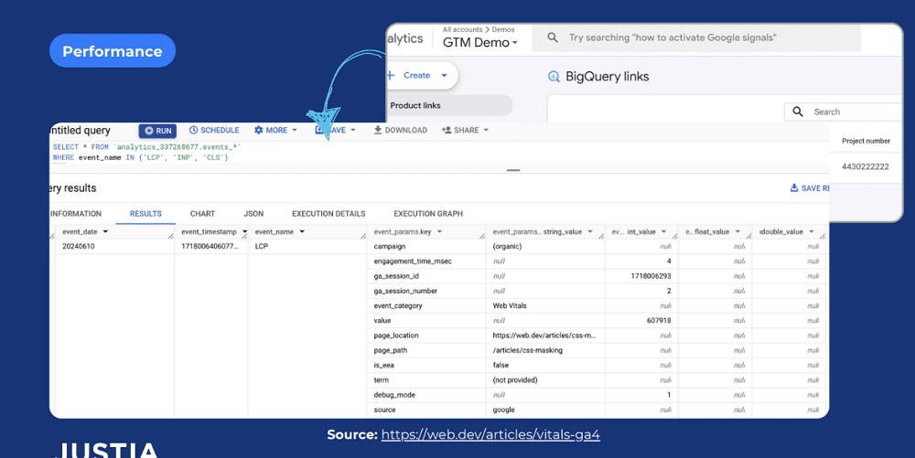Click the SELECT line in the SQL editor
The image size is (915, 458).
147,147
